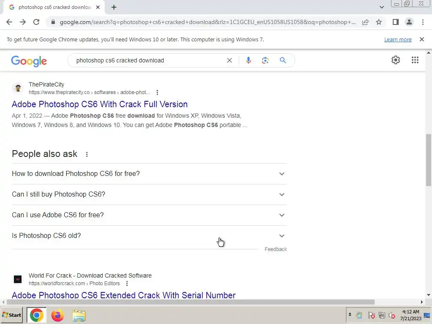This screenshot has height=324, width=432.
Task: Open People also ask options menu
Action: coord(87,154)
